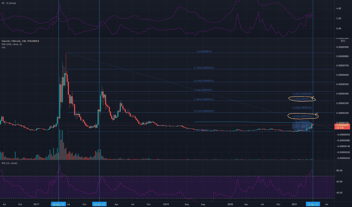Click -0.00000200 on the price scale
The width and height of the screenshot is (352, 207).
343,152
